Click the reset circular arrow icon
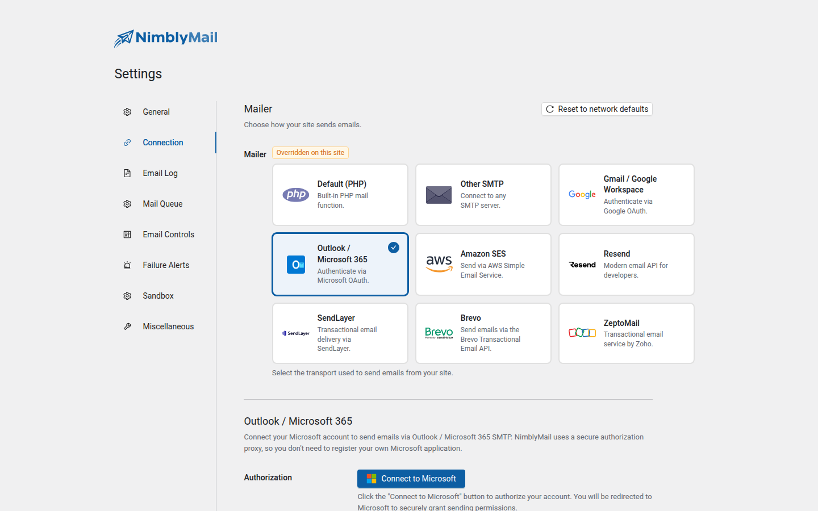The height and width of the screenshot is (511, 818). click(x=550, y=109)
